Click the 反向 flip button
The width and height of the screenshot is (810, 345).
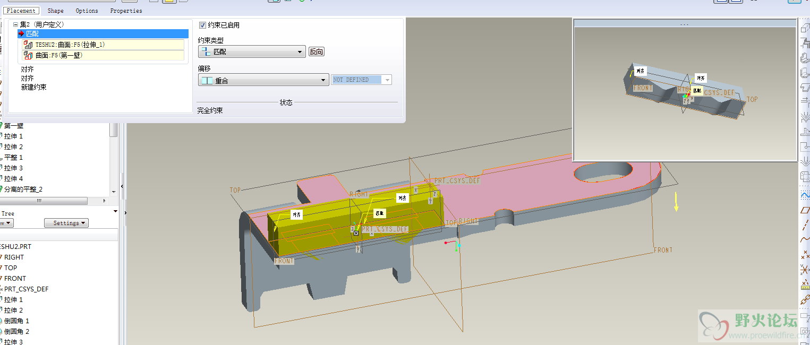[x=317, y=52]
